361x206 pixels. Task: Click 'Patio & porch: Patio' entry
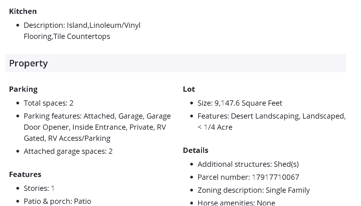[57, 201]
